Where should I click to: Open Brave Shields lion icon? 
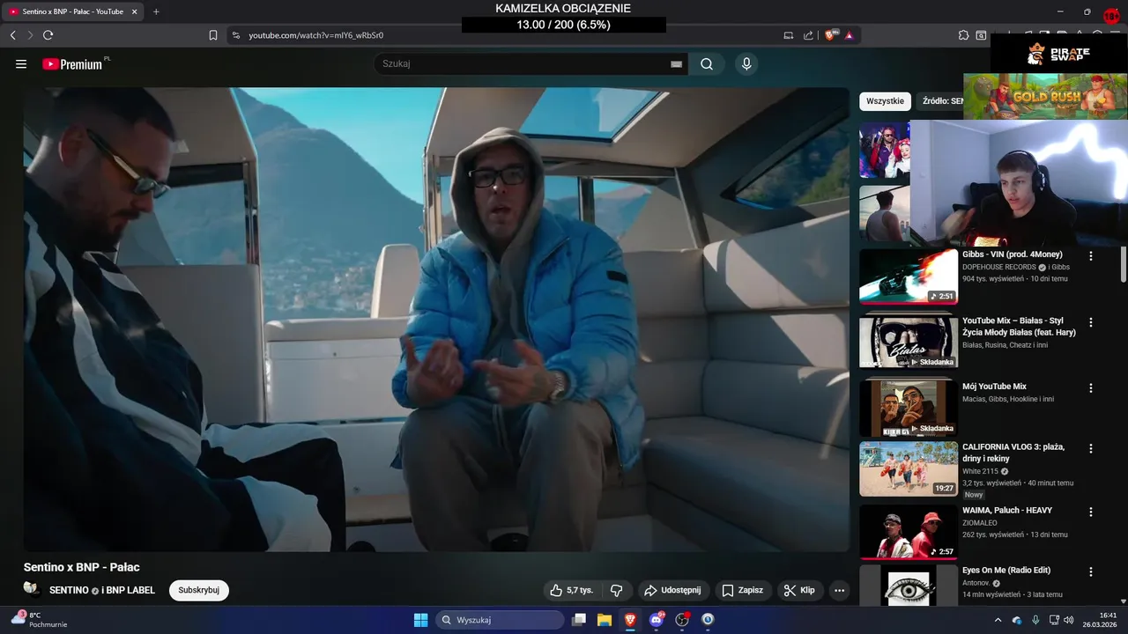[830, 35]
